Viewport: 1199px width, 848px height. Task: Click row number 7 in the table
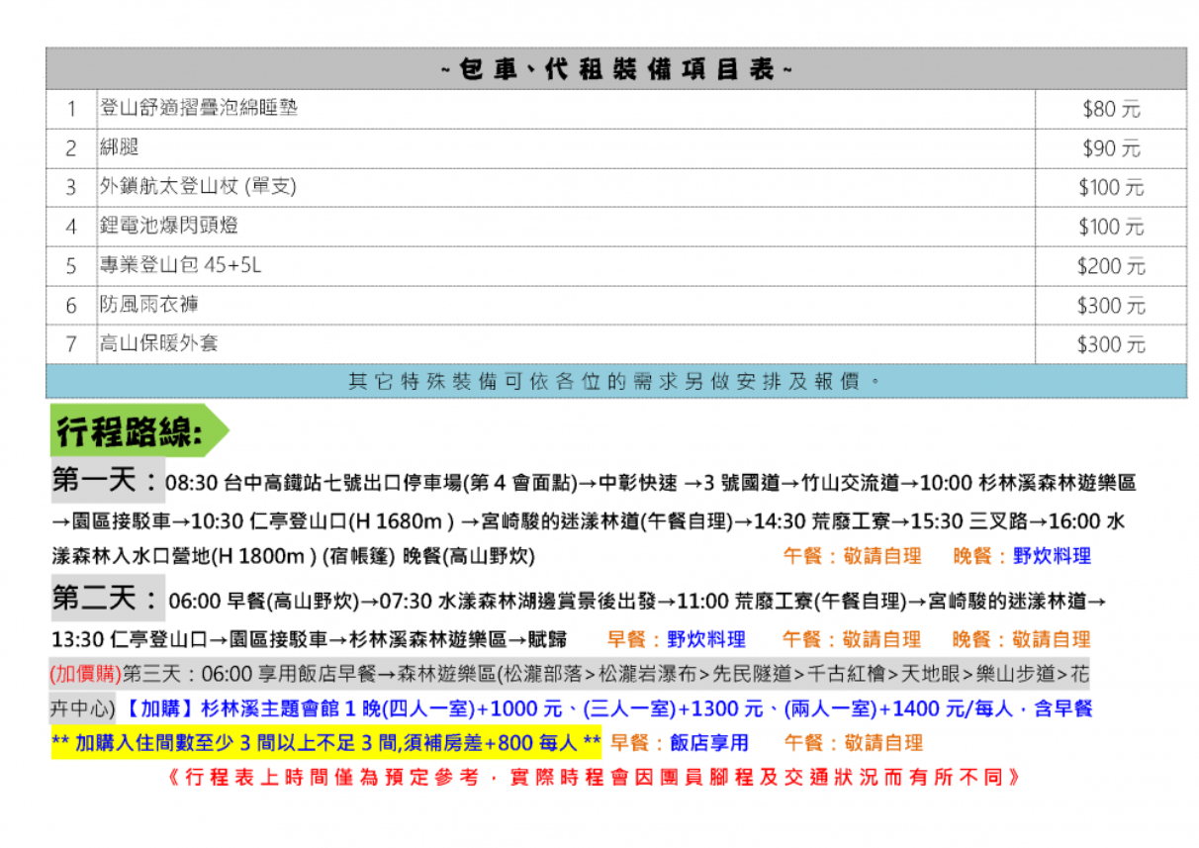[71, 344]
